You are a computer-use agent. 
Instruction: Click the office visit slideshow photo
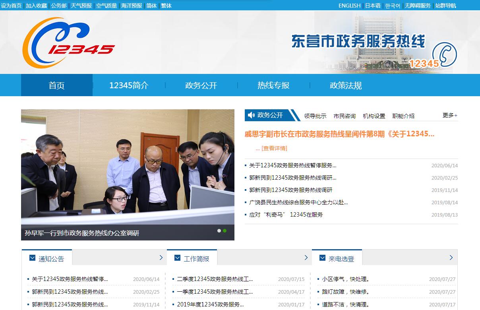pyautogui.click(x=128, y=167)
